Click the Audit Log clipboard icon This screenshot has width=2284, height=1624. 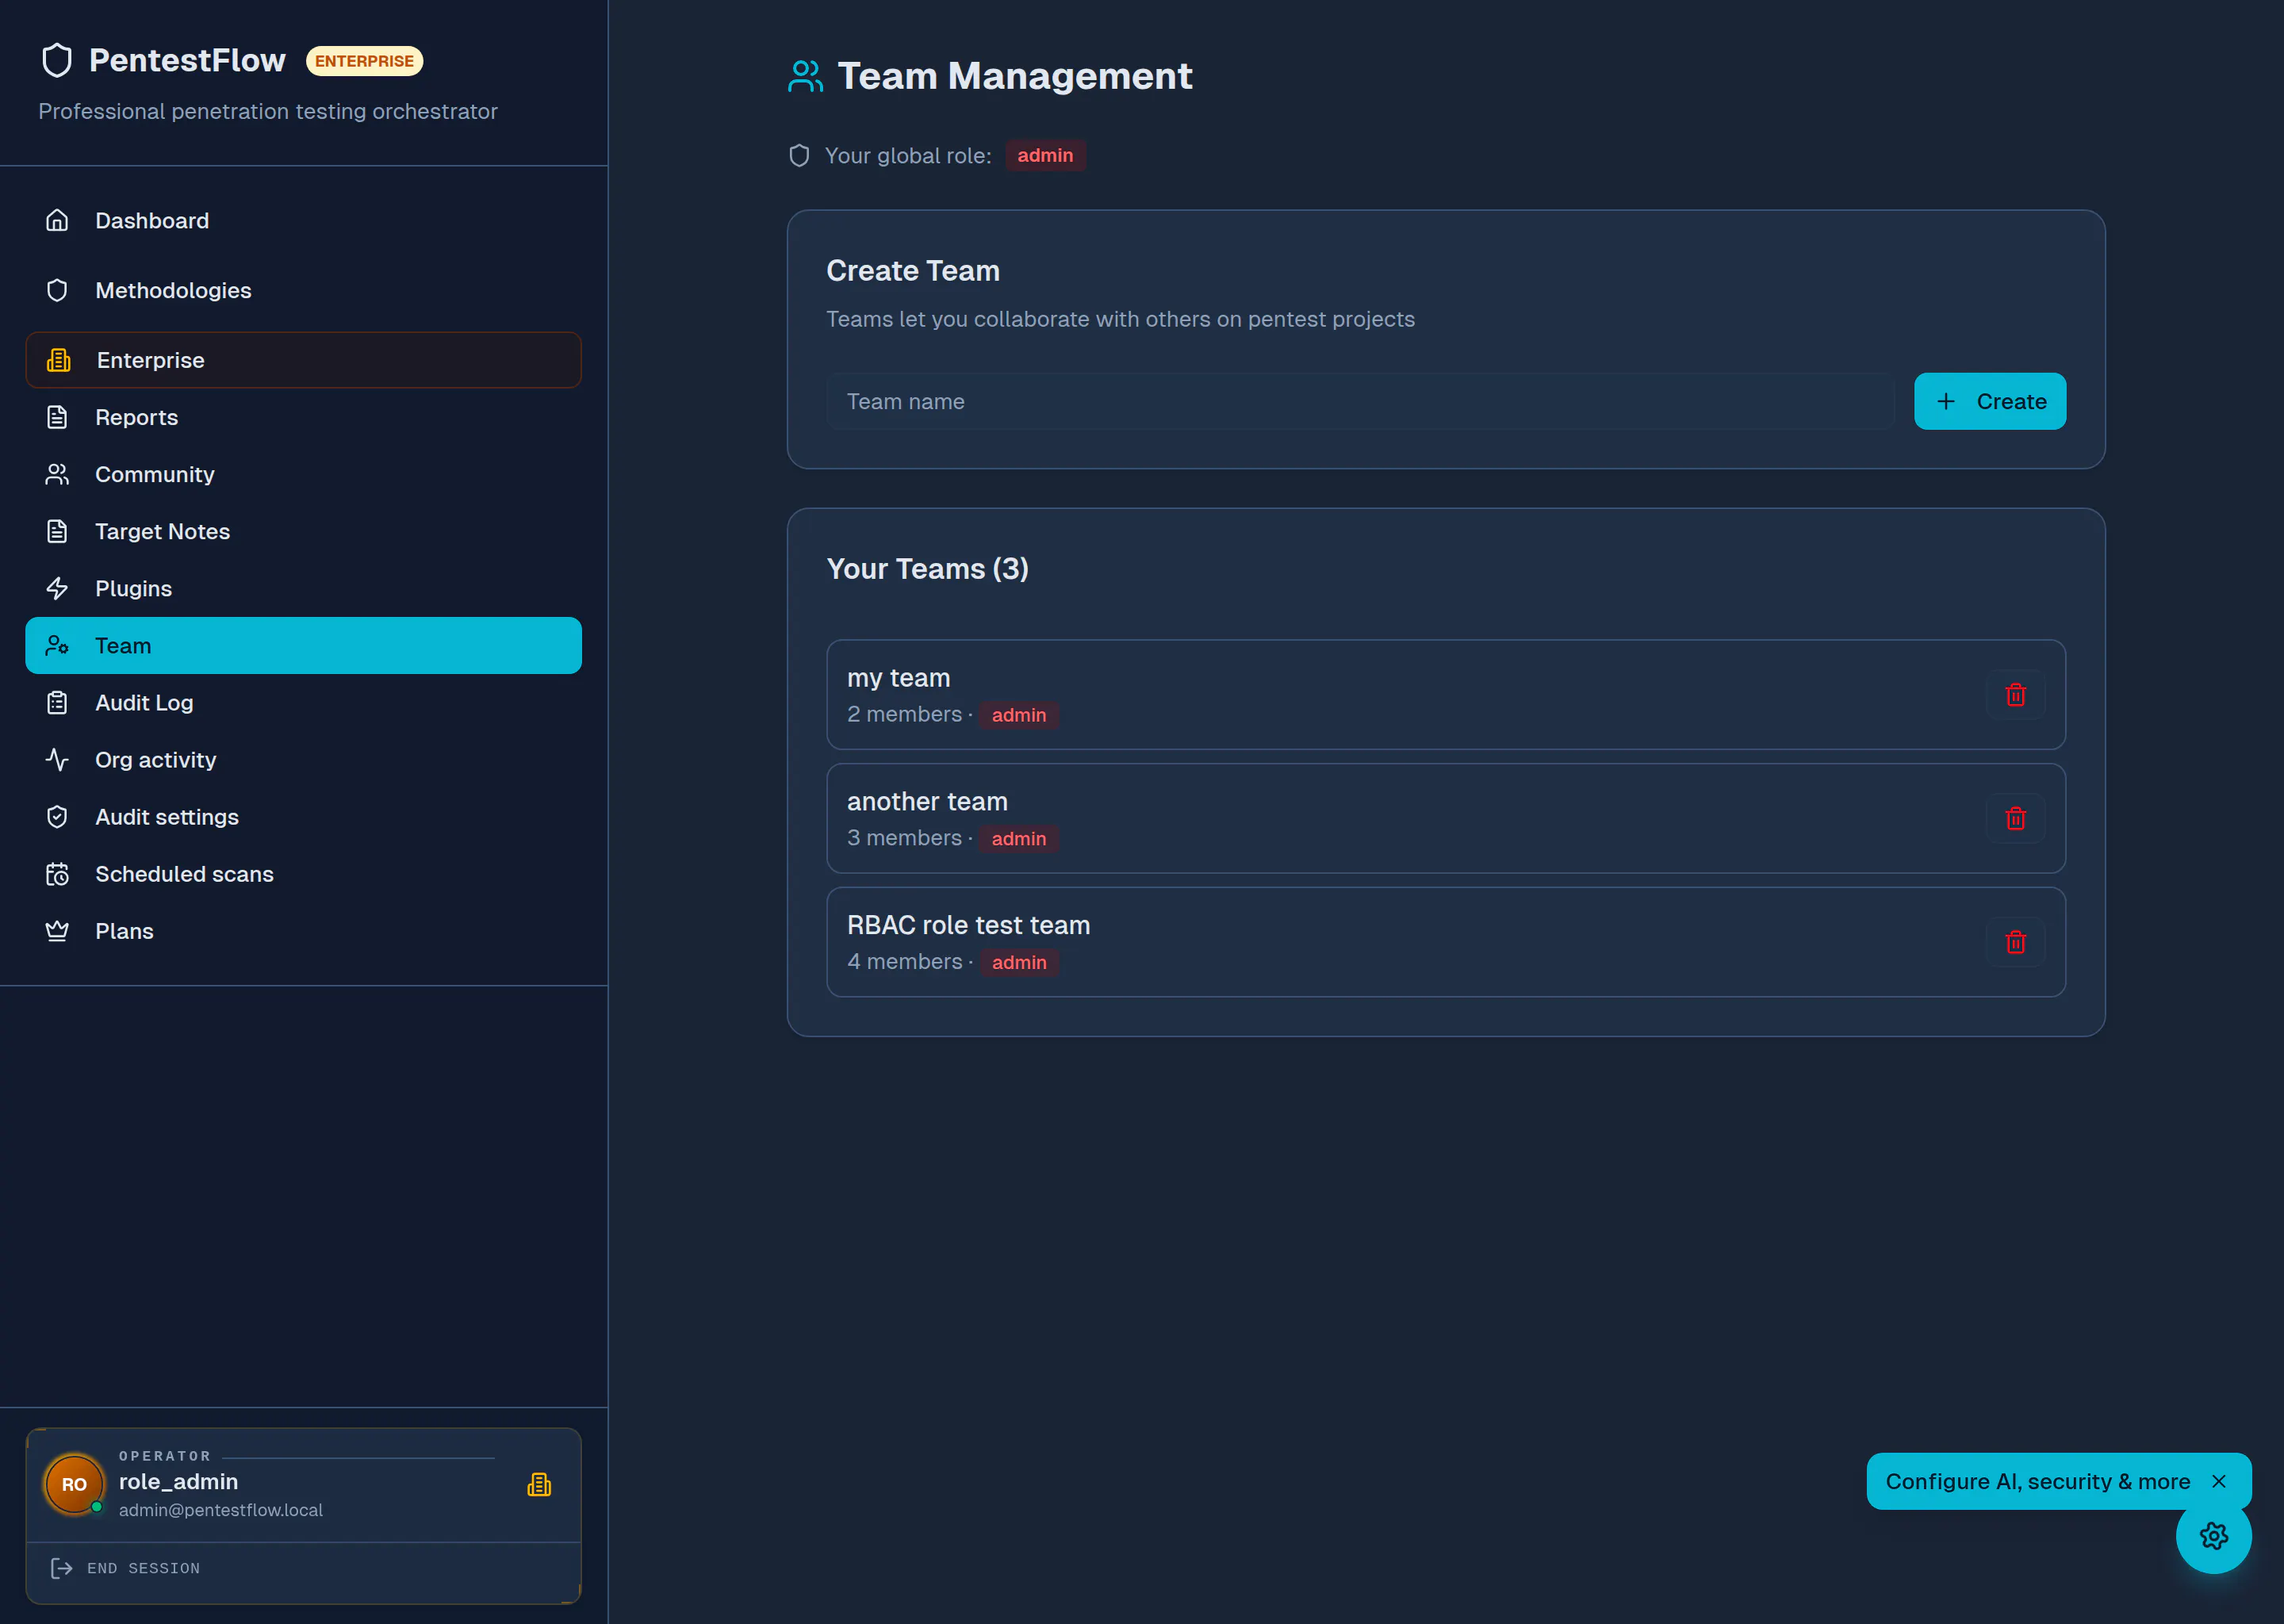click(57, 702)
